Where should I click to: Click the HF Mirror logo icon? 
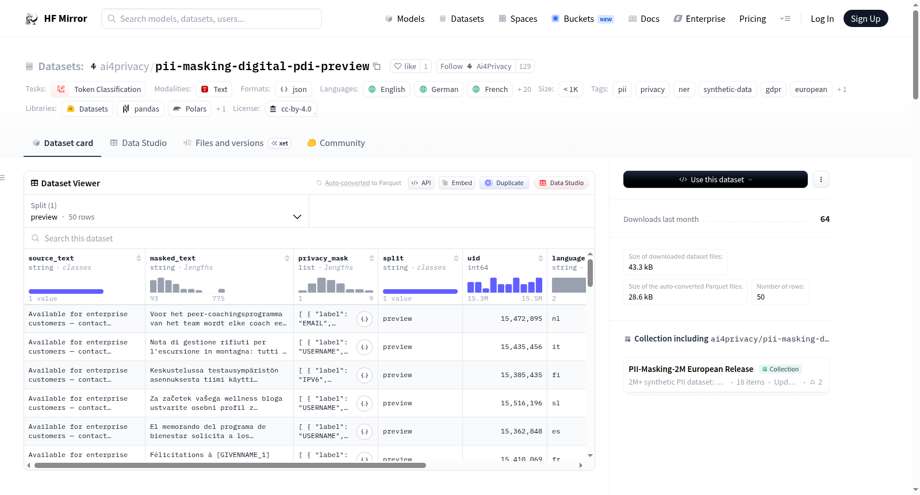32,19
